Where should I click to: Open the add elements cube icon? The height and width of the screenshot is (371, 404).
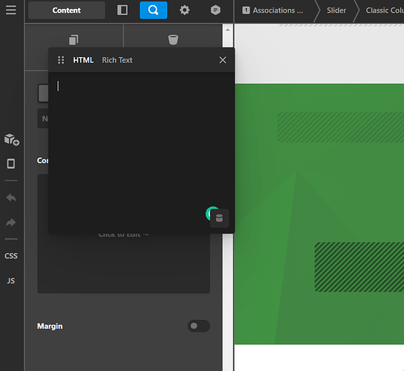pos(11,139)
